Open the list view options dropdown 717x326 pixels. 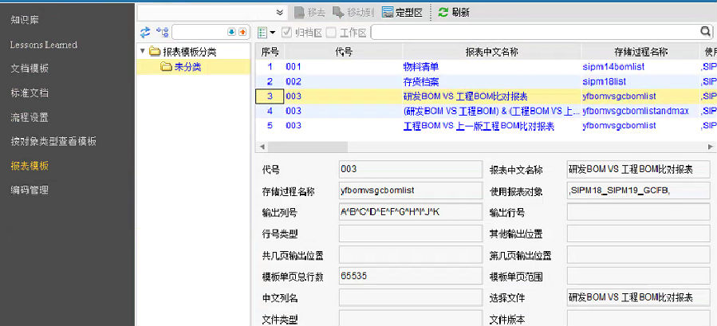click(266, 33)
